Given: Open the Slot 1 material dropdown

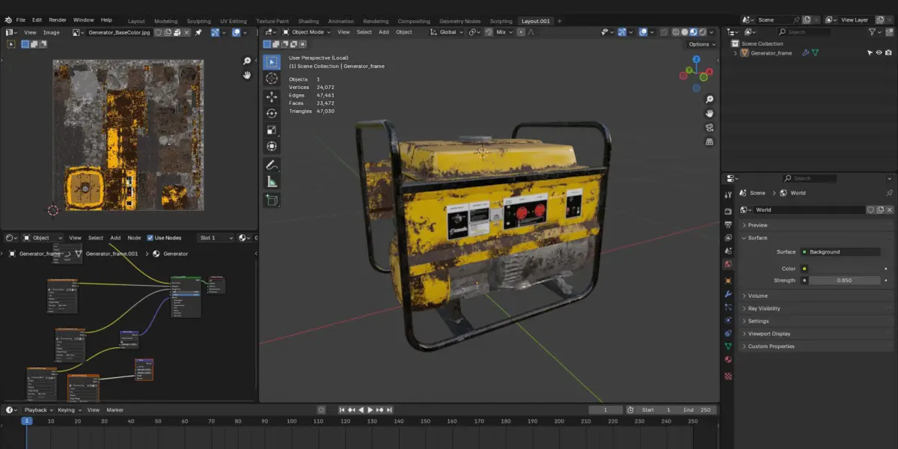Looking at the screenshot, I should [x=216, y=238].
